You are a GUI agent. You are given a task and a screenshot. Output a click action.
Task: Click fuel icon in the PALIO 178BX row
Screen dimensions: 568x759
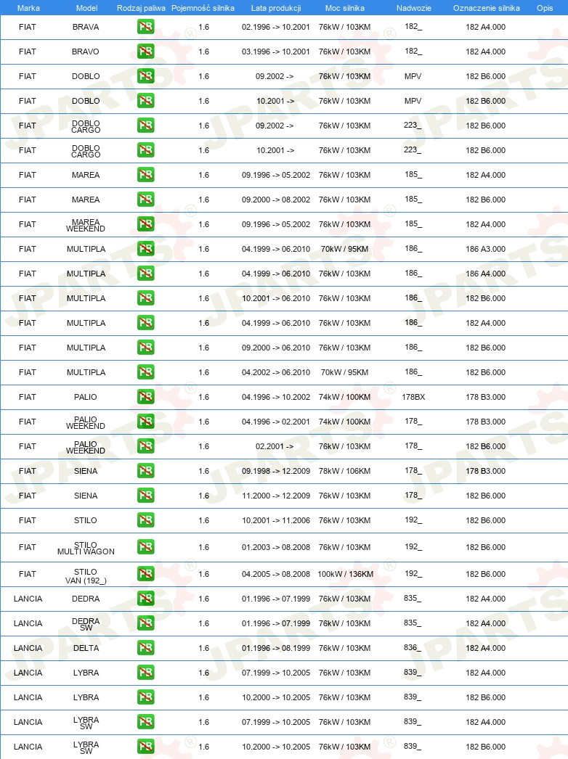145,397
